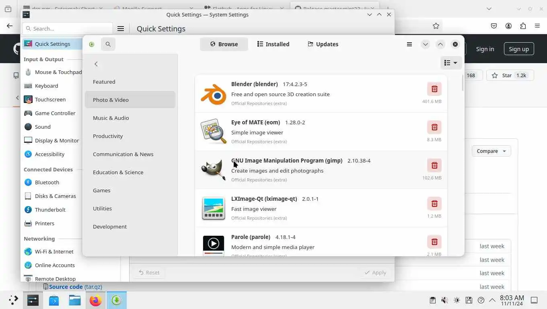547x309 pixels.
Task: Go back using the sidebar back arrow
Action: 96,64
